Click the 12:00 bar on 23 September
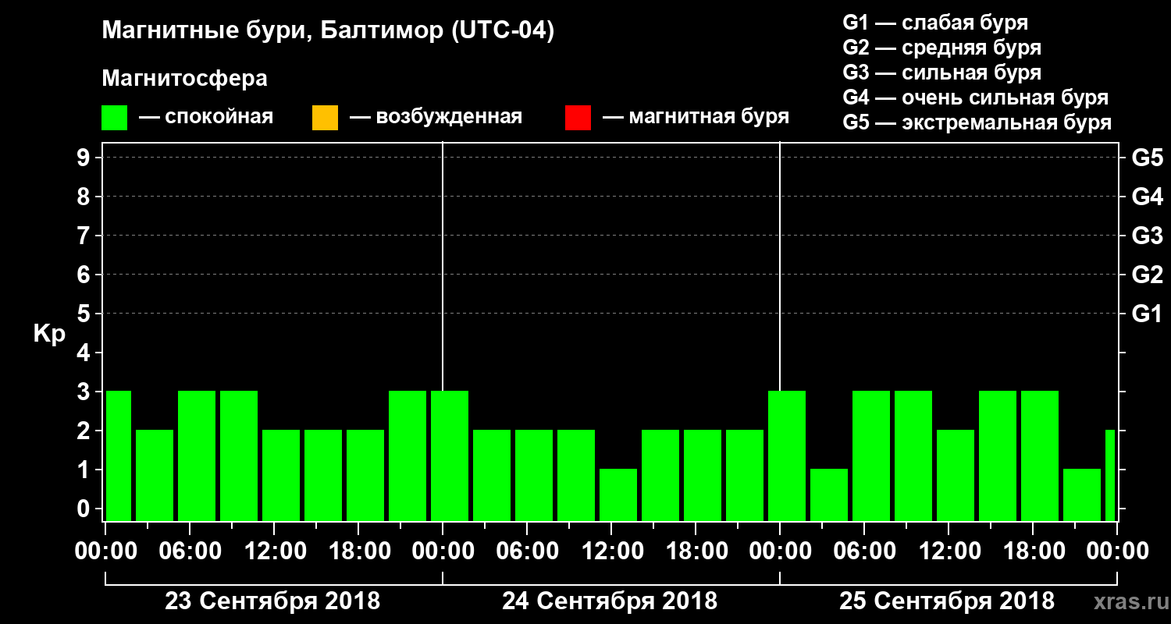This screenshot has width=1171, height=624. click(281, 475)
